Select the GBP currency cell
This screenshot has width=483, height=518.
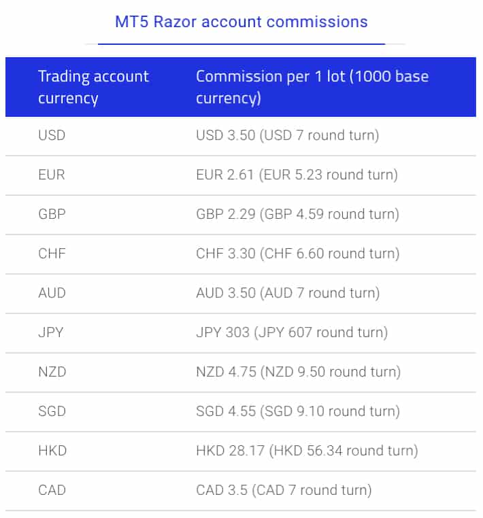pos(52,214)
